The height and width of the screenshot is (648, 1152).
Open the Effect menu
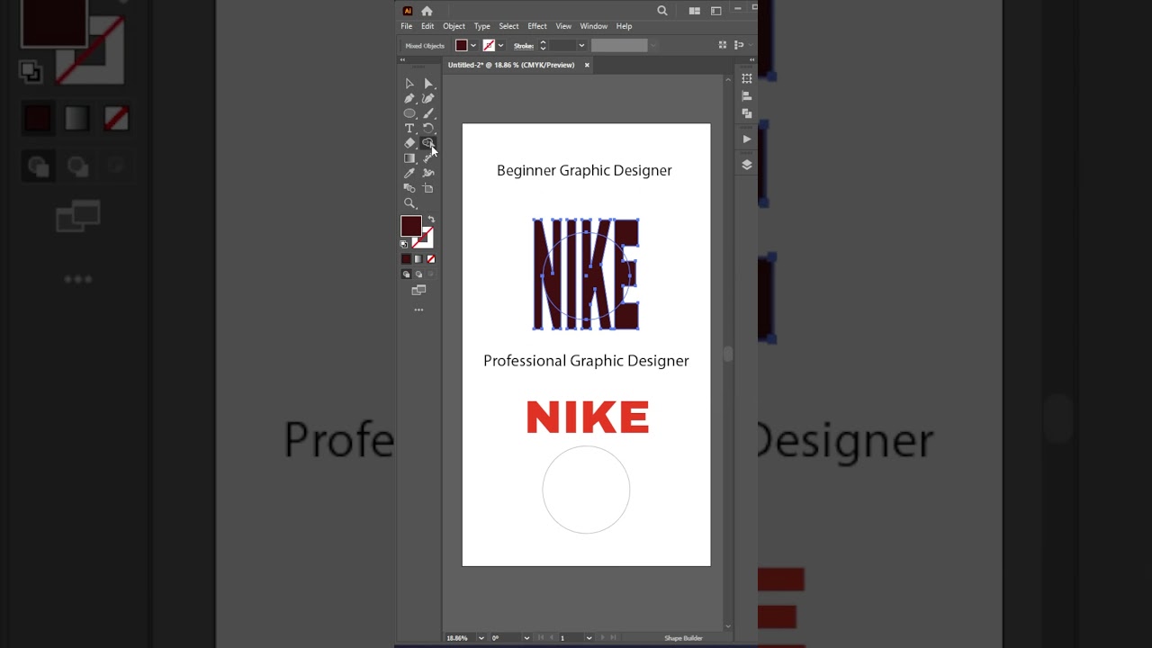[537, 26]
